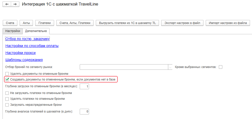Click Счета, Акты, Платежи button
Screen dimensions: 252x119
coord(75,23)
